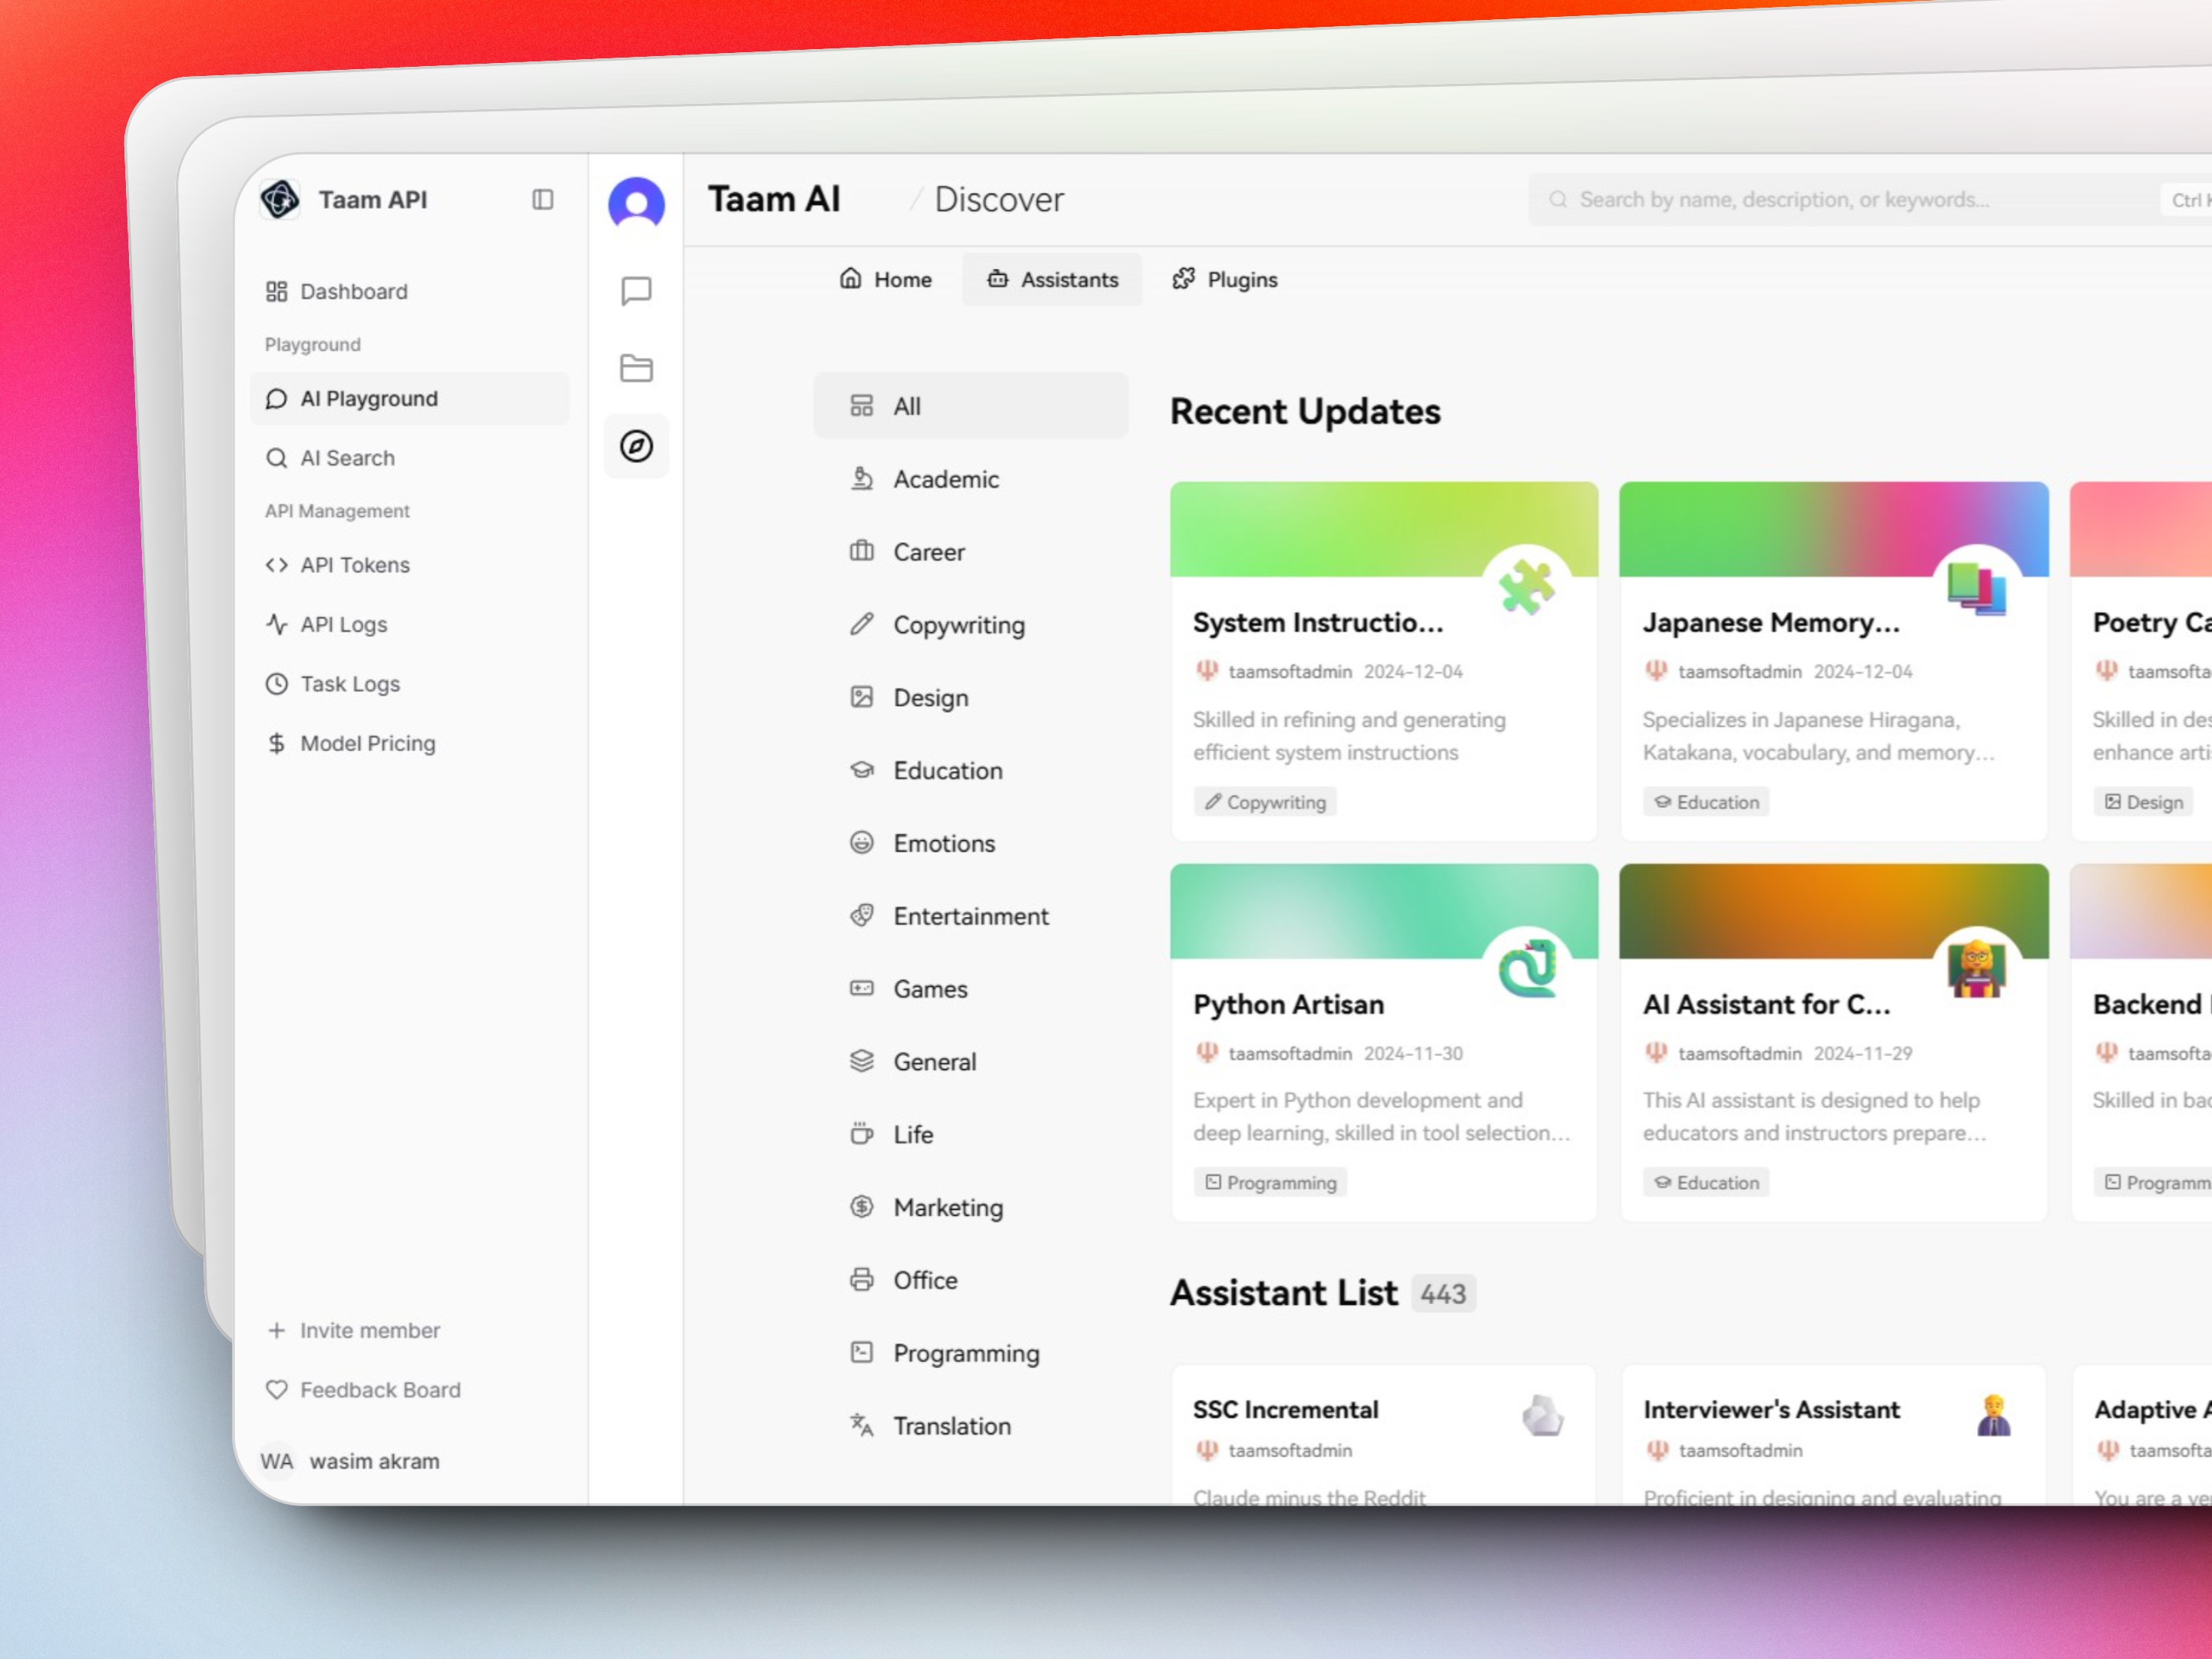Open the Feedback Board link
This screenshot has height=1659, width=2212.
click(x=379, y=1390)
